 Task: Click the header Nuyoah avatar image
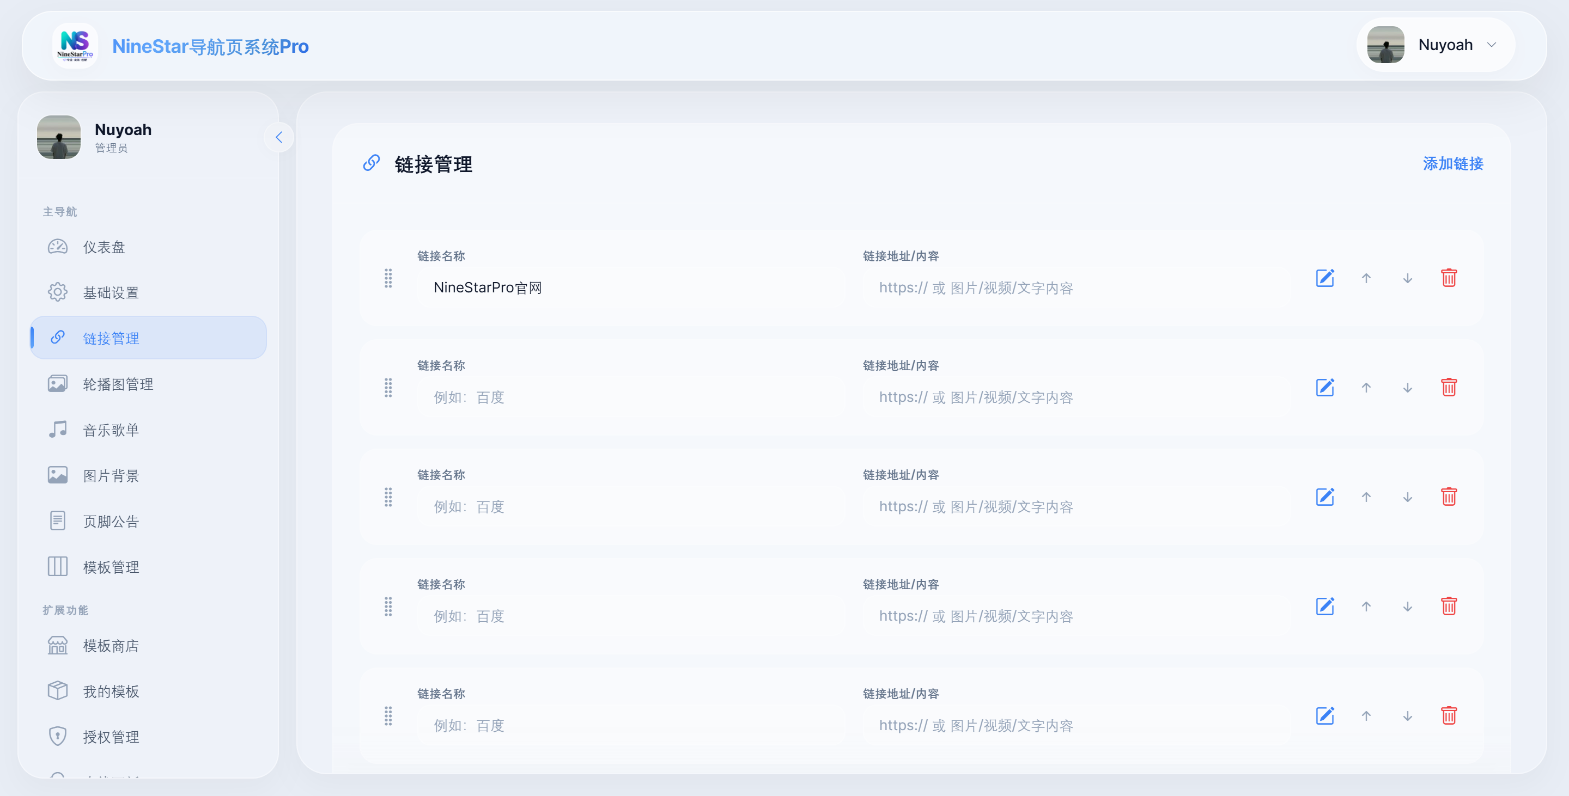[x=1385, y=45]
